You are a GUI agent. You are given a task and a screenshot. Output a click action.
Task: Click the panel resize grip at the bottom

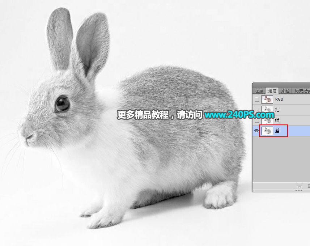pos(299,190)
